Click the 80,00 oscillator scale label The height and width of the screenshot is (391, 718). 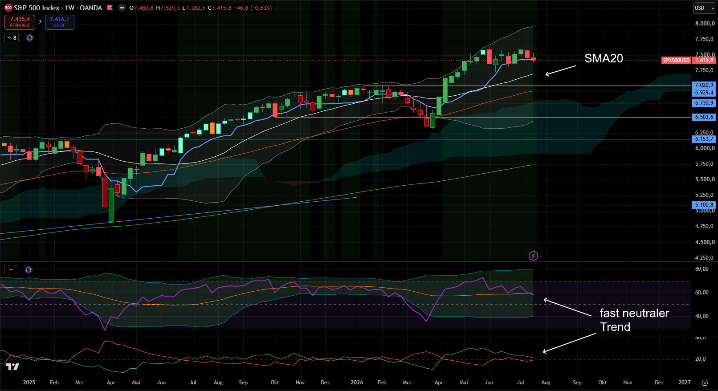point(702,269)
